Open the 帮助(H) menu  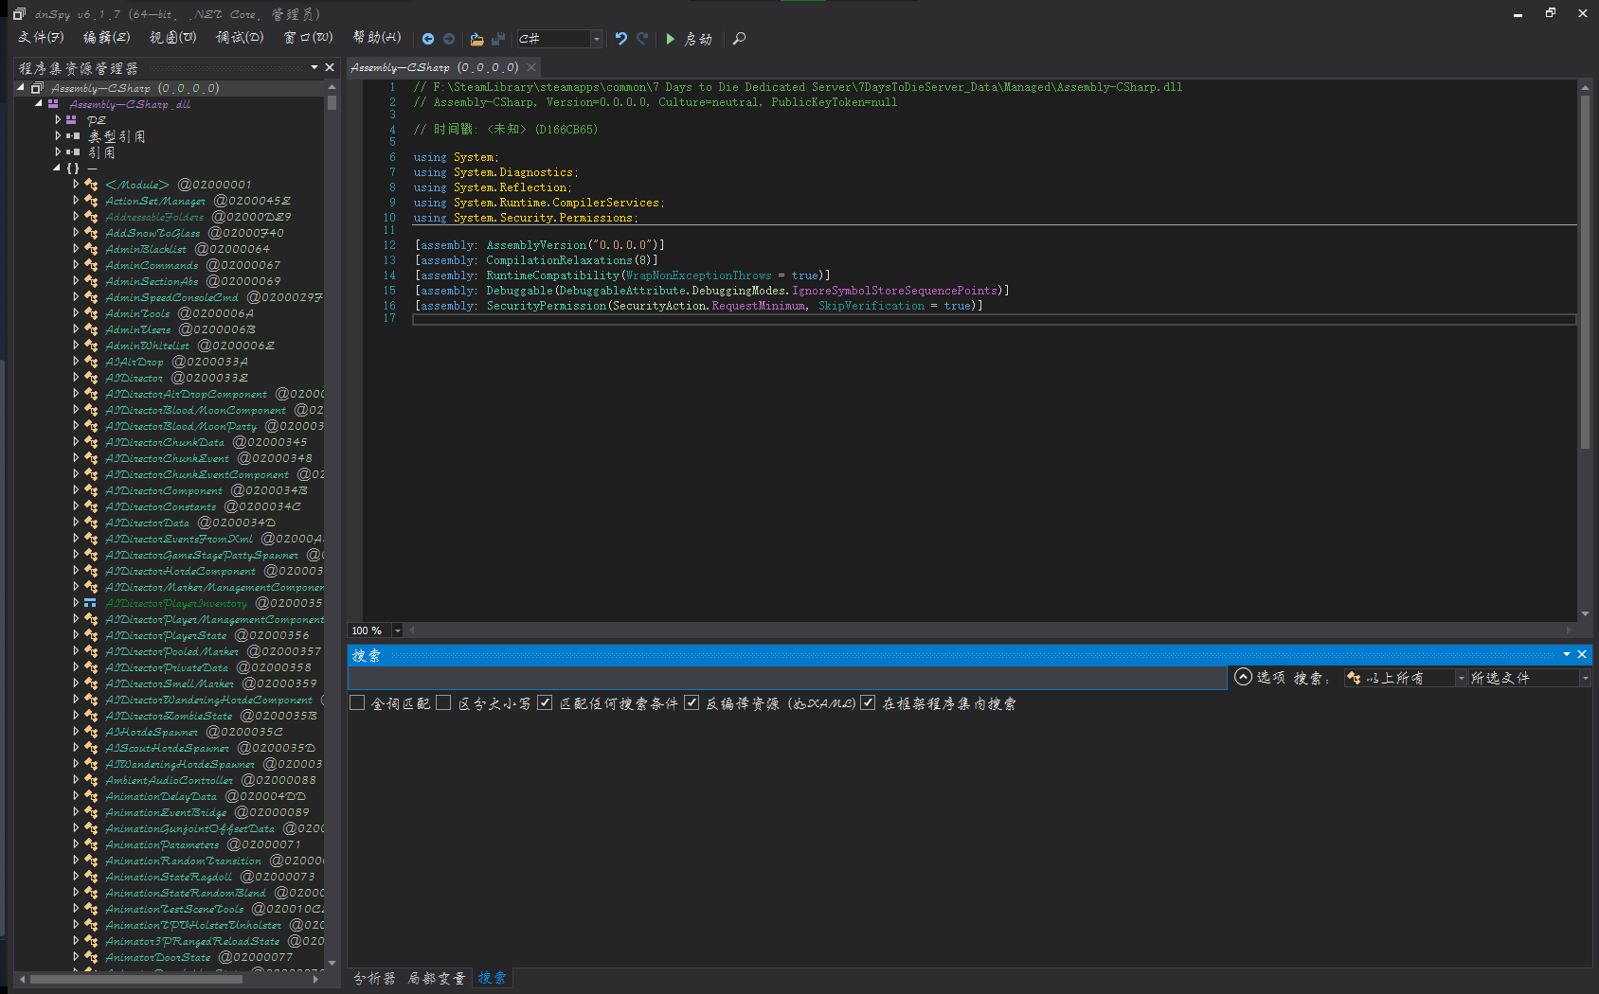coord(377,38)
